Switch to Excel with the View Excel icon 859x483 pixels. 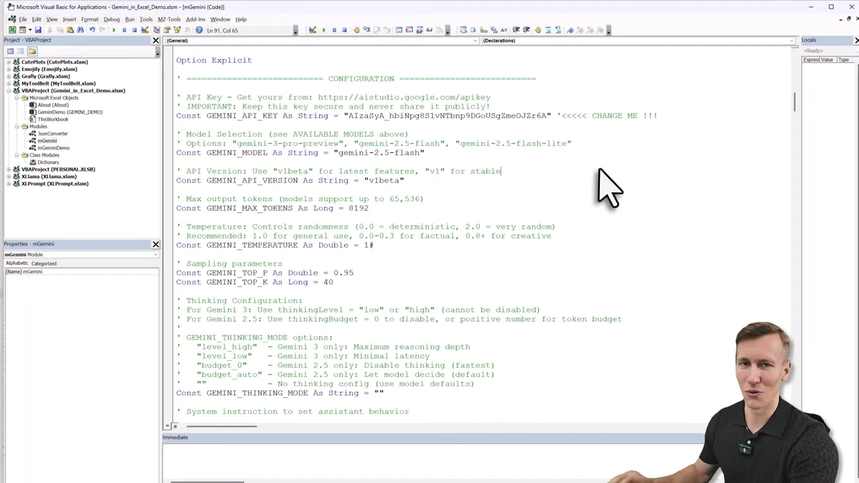tap(13, 30)
